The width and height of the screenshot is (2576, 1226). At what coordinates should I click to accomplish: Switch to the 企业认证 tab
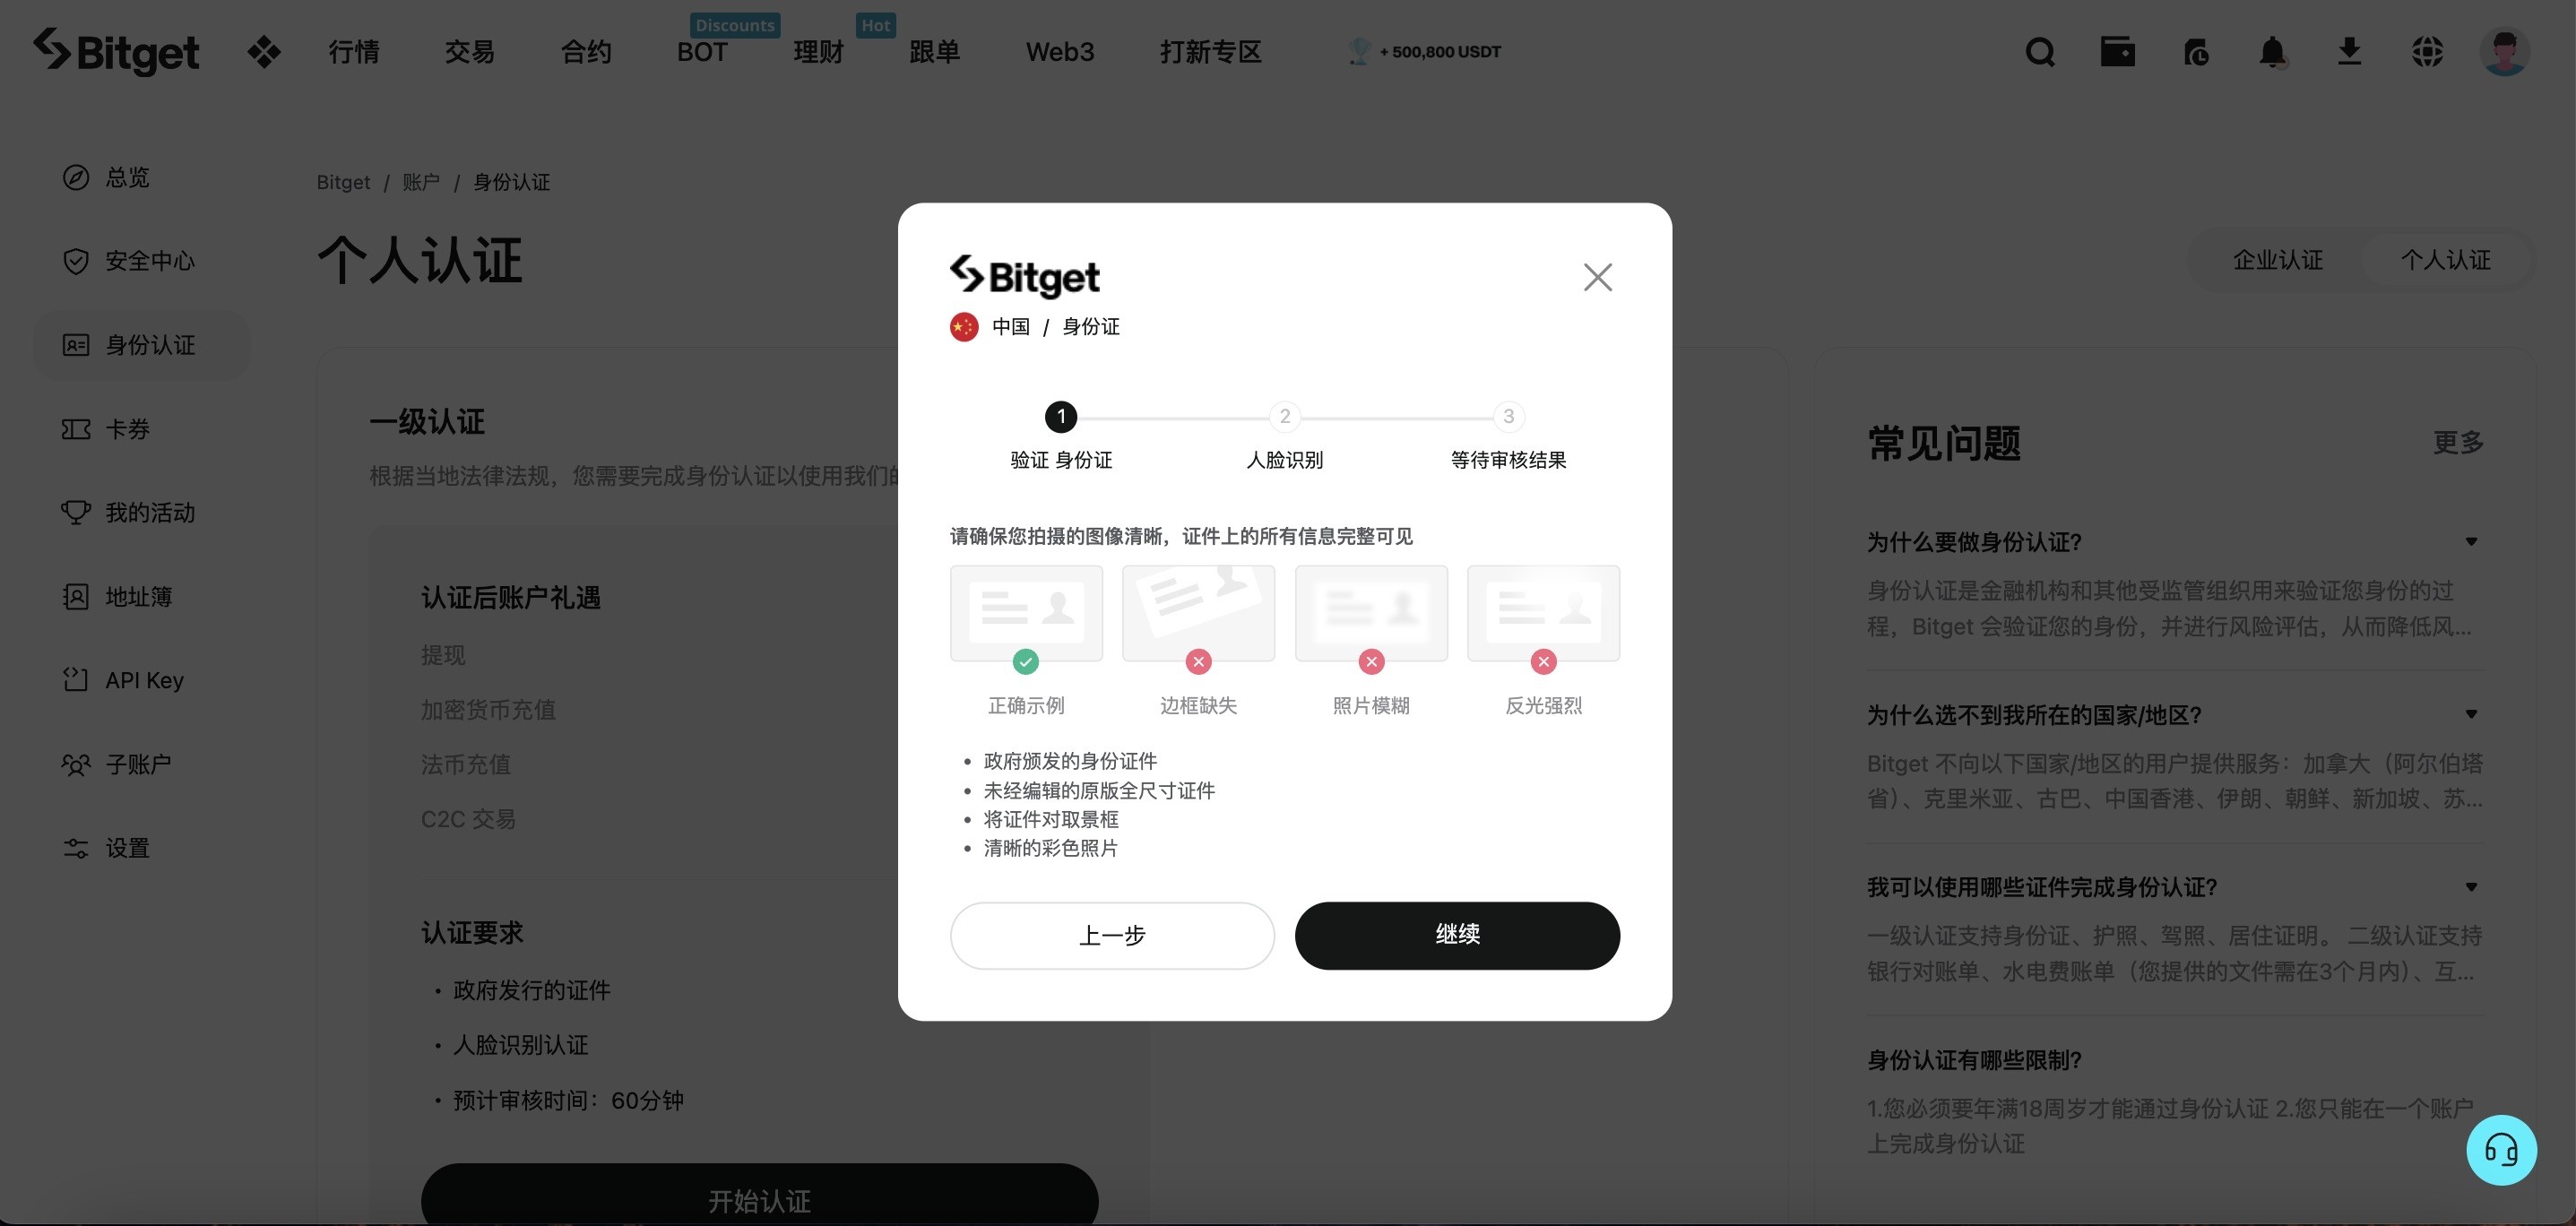pos(2277,260)
